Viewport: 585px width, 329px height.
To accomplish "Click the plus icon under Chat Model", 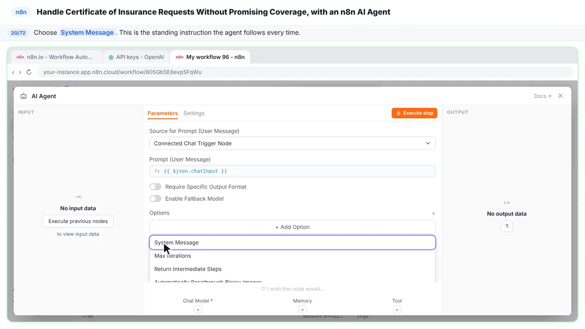I will pos(198,309).
